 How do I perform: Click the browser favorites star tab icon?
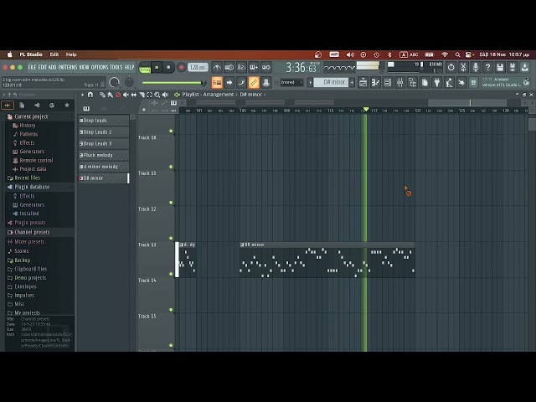pos(67,106)
